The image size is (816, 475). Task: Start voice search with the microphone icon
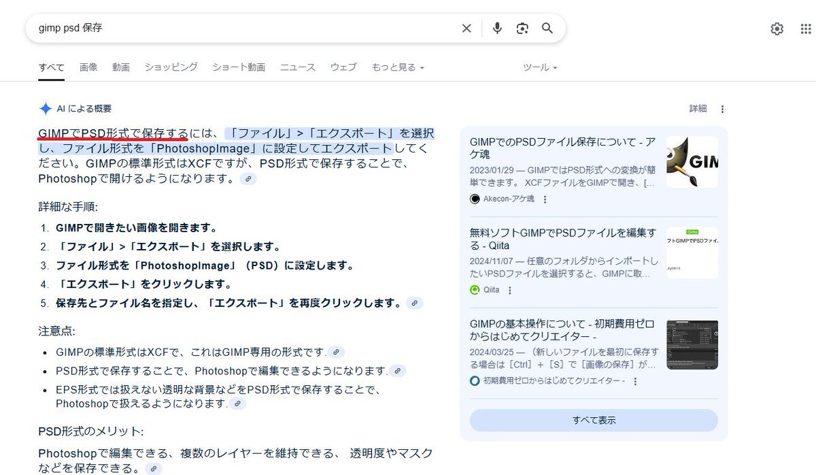coord(497,28)
